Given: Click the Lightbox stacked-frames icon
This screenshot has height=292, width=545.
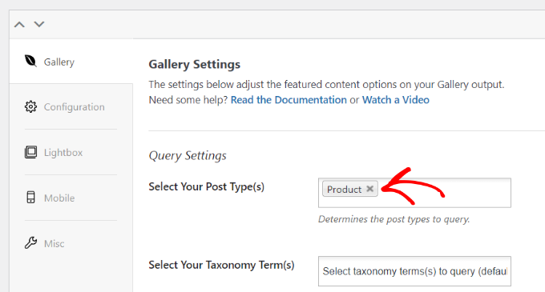Looking at the screenshot, I should coord(30,152).
